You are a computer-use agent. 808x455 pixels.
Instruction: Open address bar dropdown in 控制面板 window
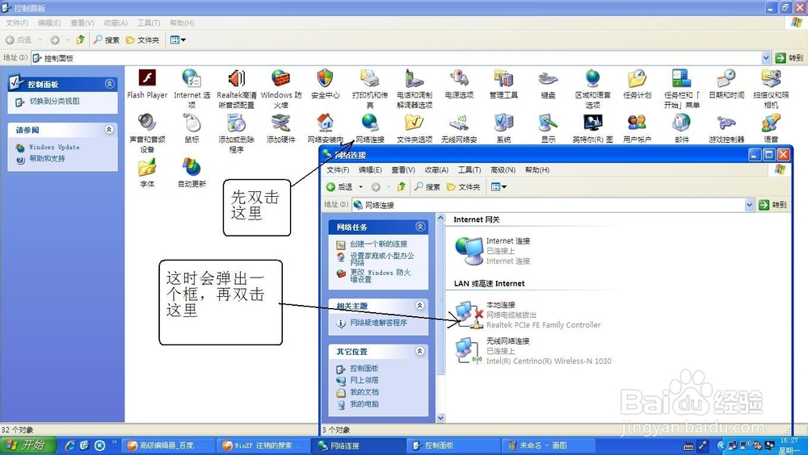click(766, 57)
